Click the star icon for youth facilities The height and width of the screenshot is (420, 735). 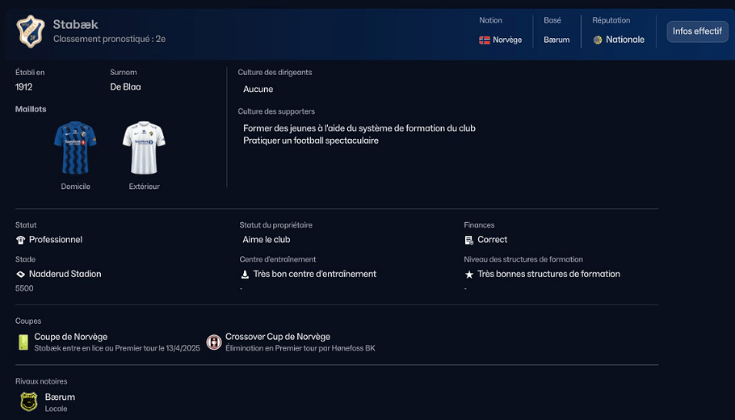click(x=469, y=275)
